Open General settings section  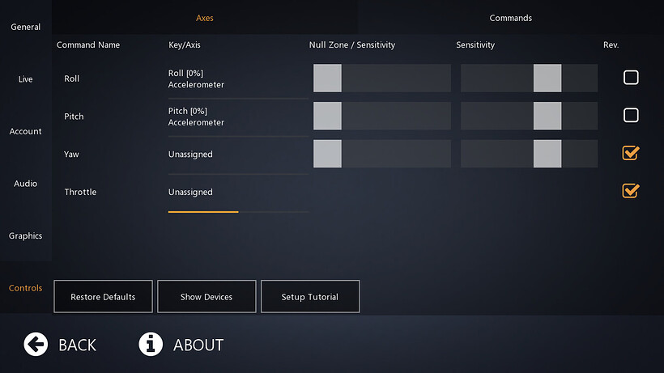pos(25,27)
